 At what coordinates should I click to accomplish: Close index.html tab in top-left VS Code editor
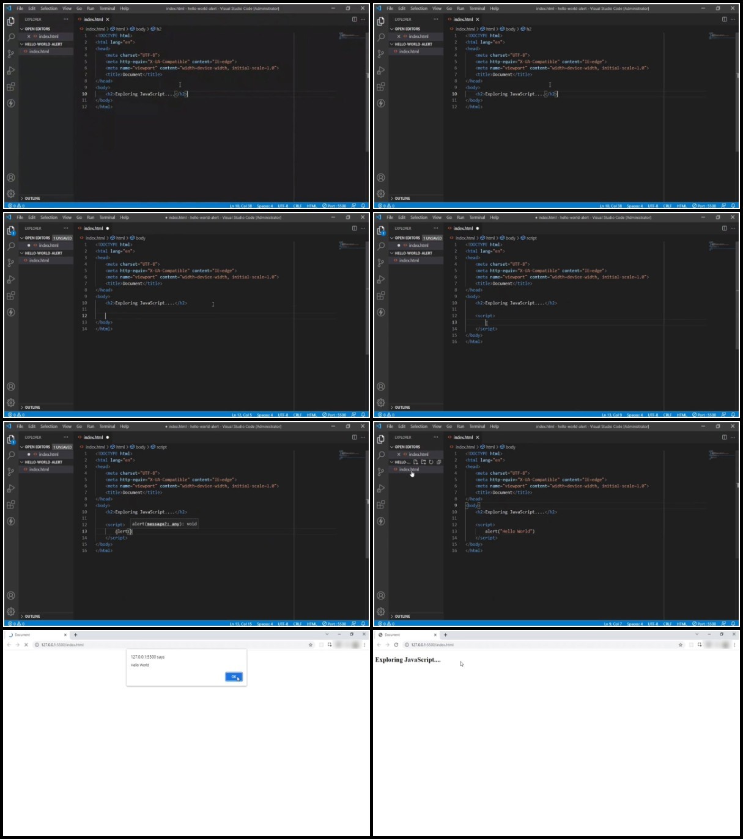[x=108, y=19]
